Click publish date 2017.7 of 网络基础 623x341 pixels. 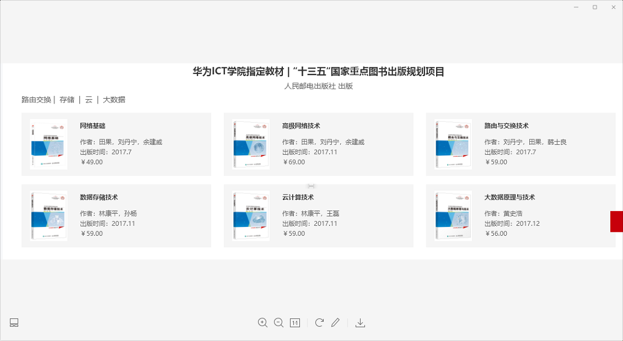[x=106, y=152]
